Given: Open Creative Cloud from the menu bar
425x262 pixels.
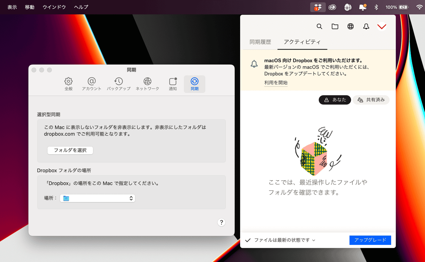Looking at the screenshot, I should (332, 7).
